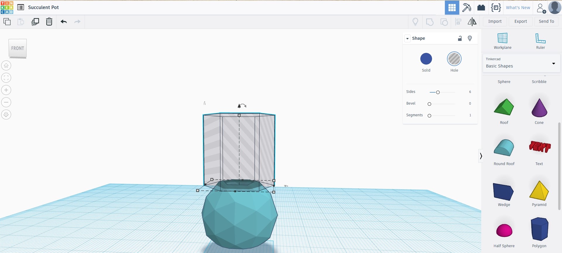Click the Send To button
The height and width of the screenshot is (253, 562).
tap(546, 21)
